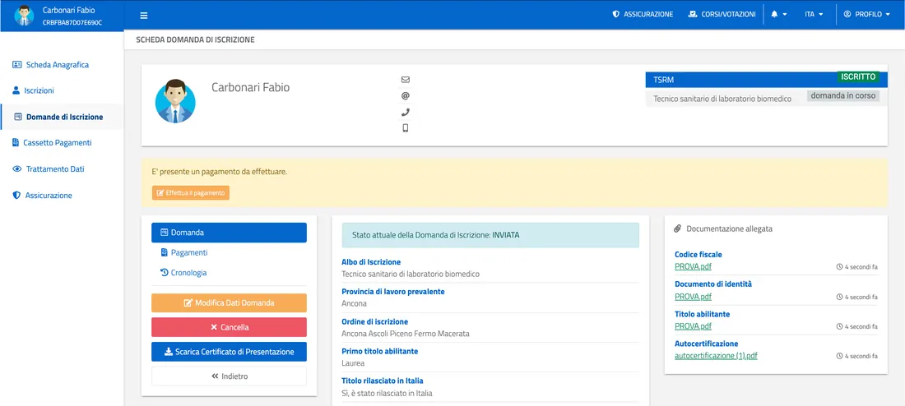Click the 'Carbonari Fabio' name in profile card
This screenshot has width=905, height=406.
(x=250, y=88)
